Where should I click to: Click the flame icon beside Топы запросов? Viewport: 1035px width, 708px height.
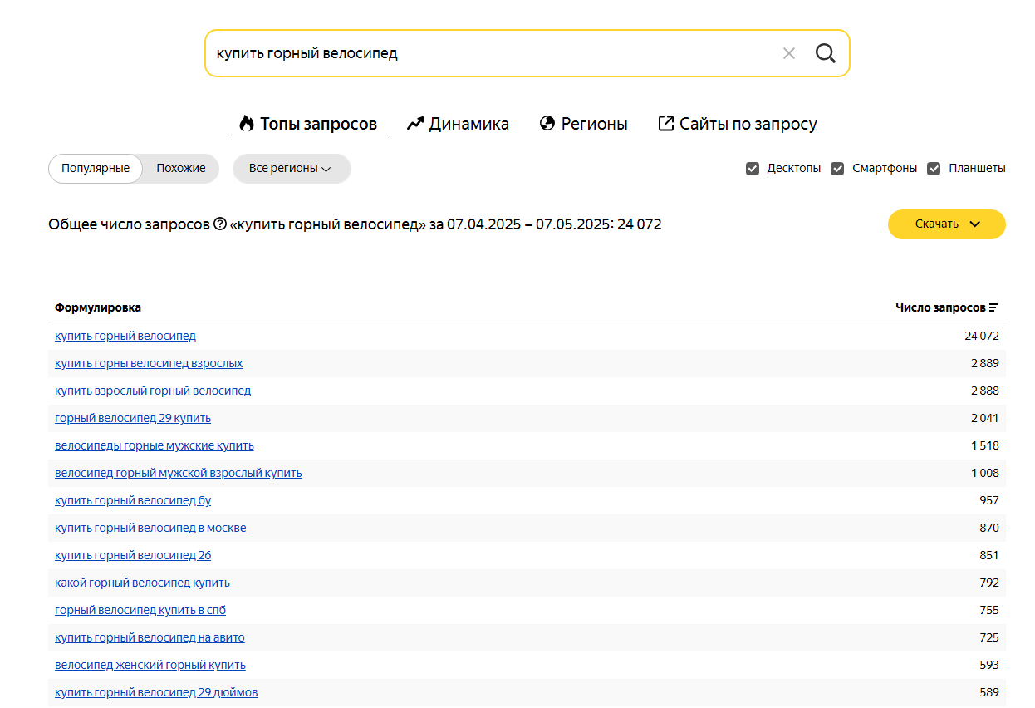(x=246, y=124)
